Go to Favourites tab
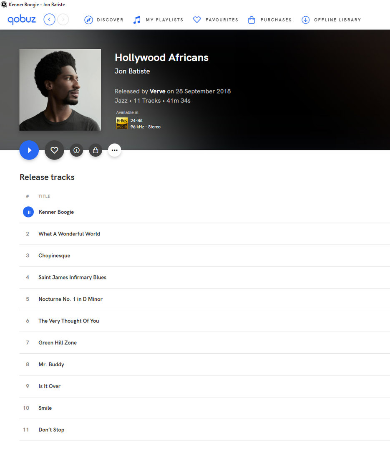This screenshot has width=390, height=451. (x=216, y=20)
